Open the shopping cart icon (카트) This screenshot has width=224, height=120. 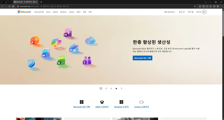192,12
